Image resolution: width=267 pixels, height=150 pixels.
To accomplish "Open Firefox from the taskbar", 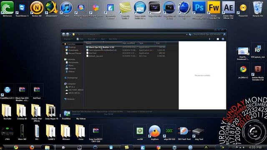I will point(32,147).
